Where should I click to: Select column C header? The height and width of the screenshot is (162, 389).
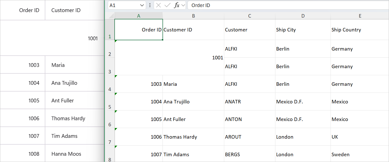249,16
